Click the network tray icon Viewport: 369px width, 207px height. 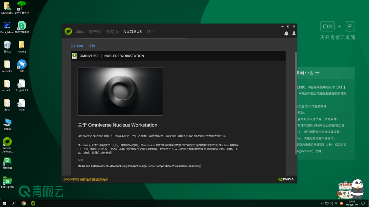[x=327, y=203]
